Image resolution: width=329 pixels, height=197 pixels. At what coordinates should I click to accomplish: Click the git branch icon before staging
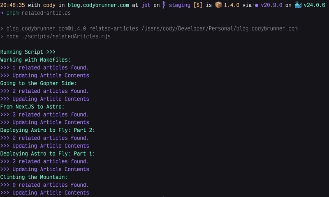164,5
